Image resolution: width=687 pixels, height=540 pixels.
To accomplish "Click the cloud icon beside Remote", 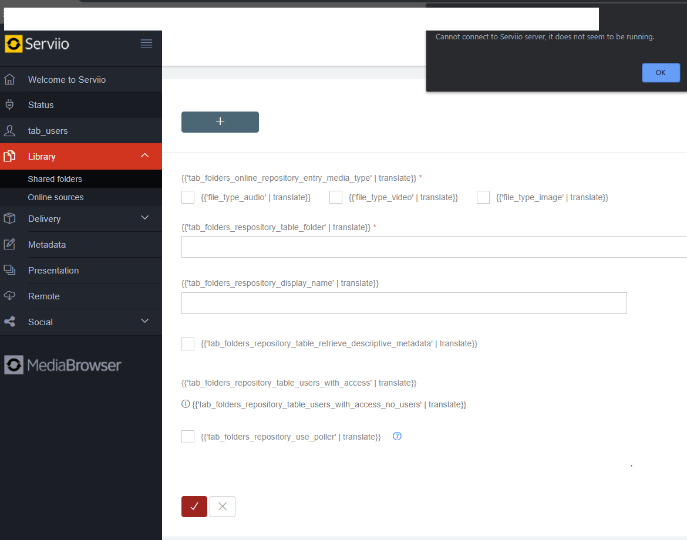I will (x=9, y=296).
